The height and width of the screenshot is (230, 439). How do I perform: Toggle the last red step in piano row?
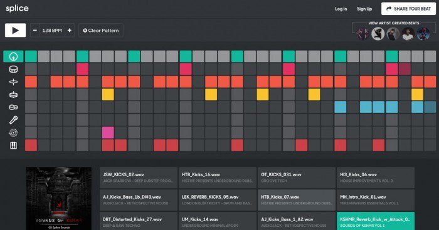pos(379,146)
